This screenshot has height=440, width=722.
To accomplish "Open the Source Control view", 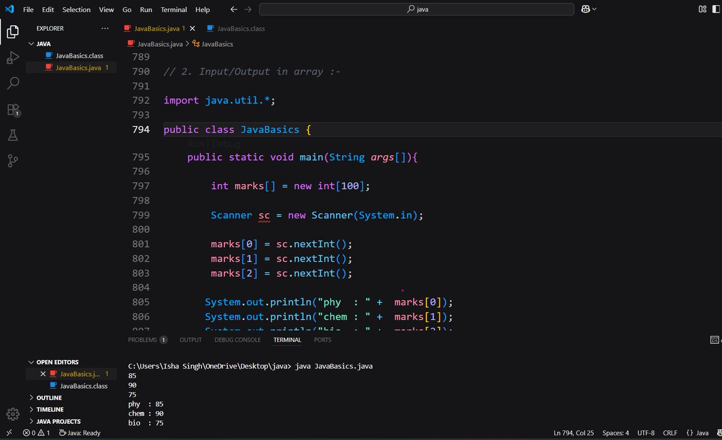I will click(13, 161).
